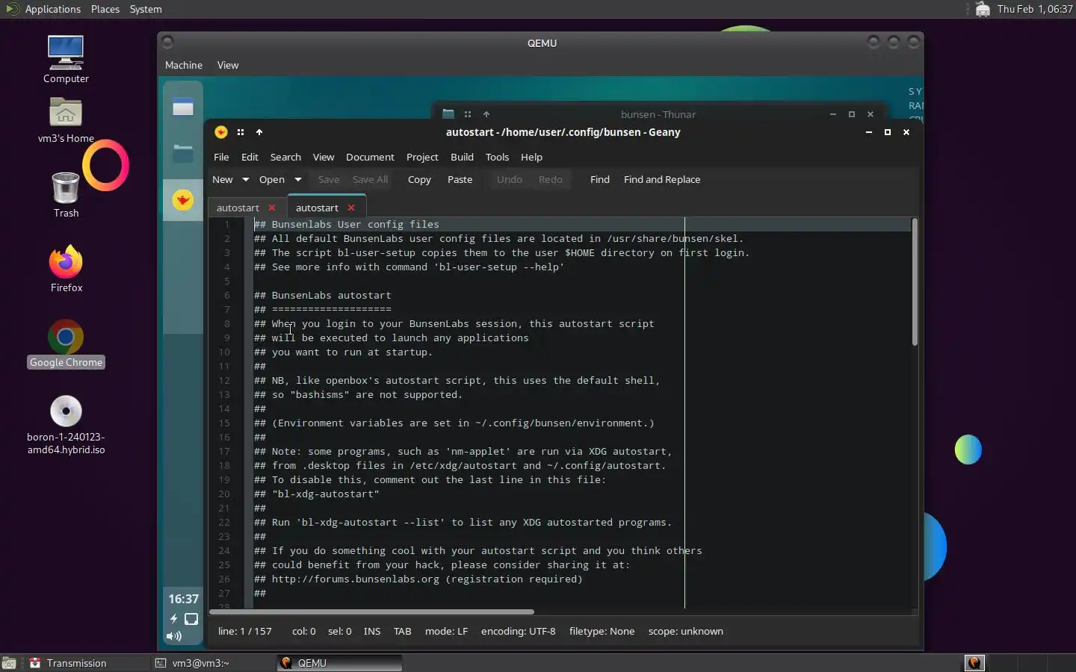Click the New toolbar button
1076x672 pixels.
point(223,179)
